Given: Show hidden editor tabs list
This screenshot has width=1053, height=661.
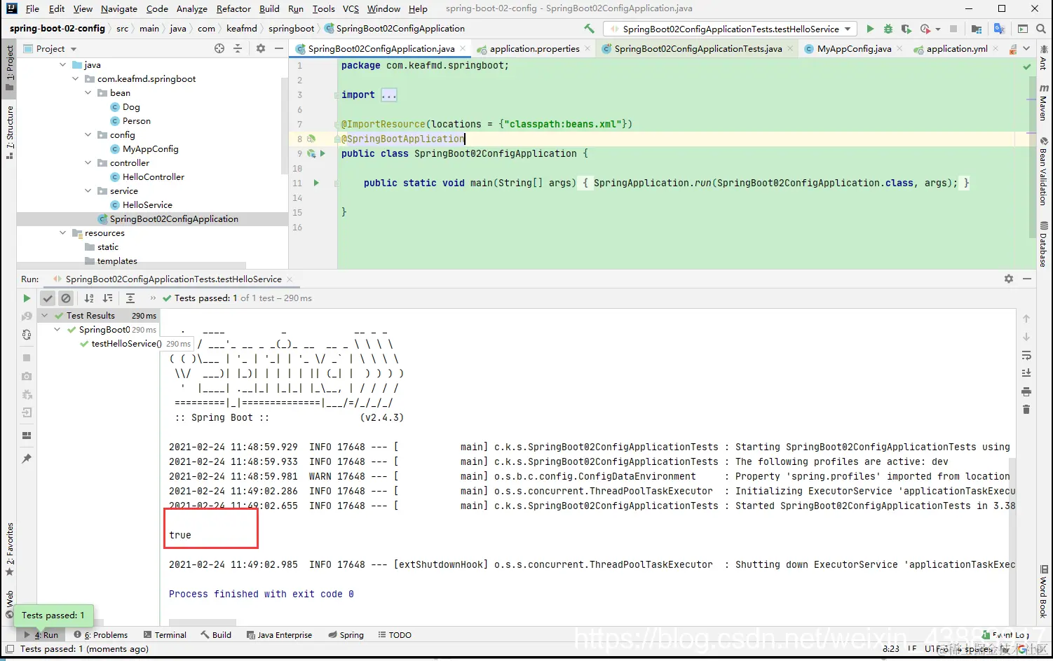Looking at the screenshot, I should [1026, 48].
